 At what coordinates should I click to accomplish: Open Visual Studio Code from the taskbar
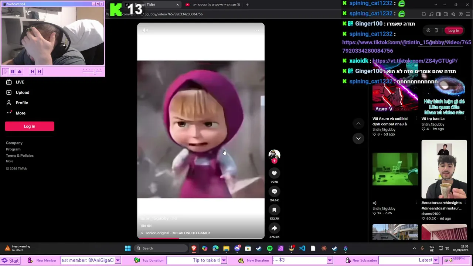tap(302, 248)
